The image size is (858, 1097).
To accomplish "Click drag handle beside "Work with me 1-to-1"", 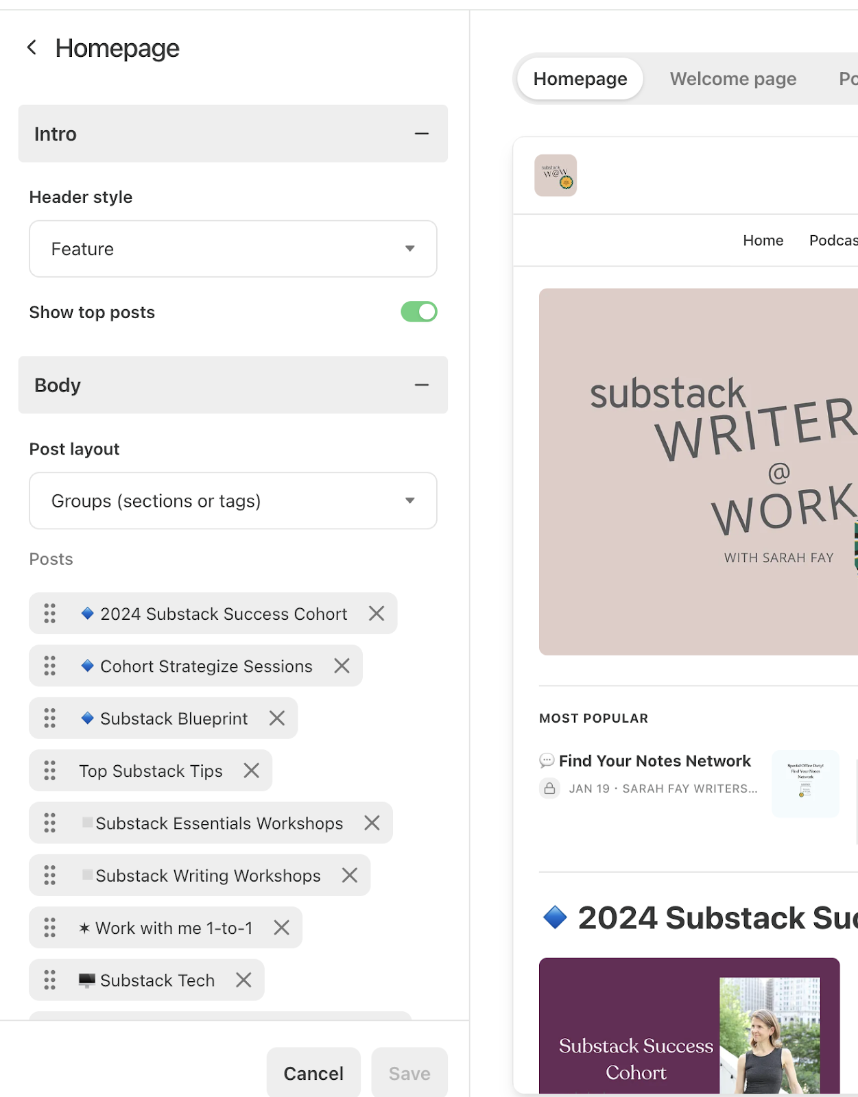I will (49, 928).
